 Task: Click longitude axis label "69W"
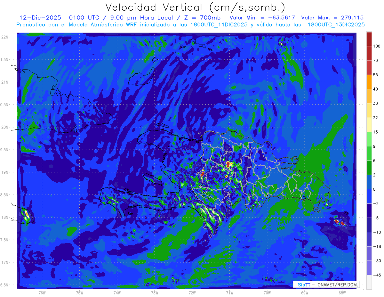[x=305, y=293]
